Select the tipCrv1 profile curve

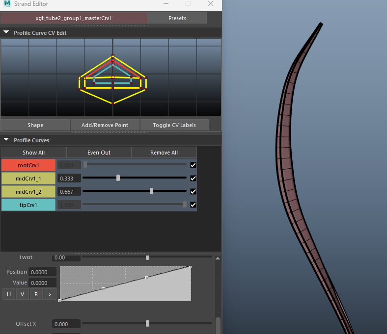28,205
